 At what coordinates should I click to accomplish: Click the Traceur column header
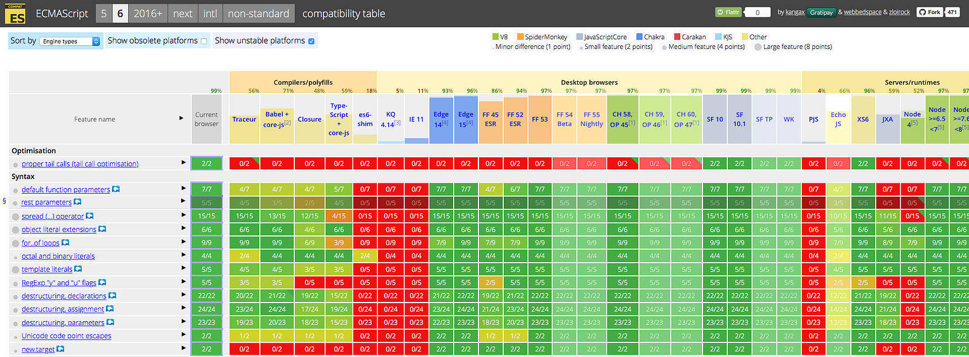(244, 119)
